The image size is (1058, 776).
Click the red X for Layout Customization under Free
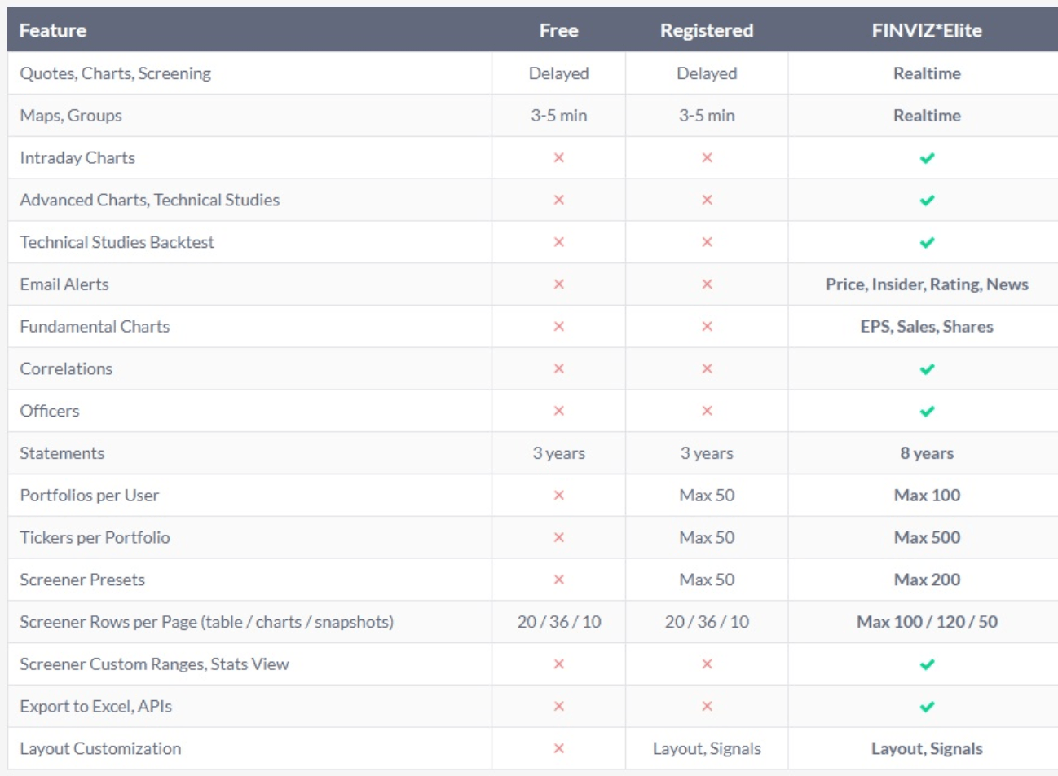click(559, 748)
